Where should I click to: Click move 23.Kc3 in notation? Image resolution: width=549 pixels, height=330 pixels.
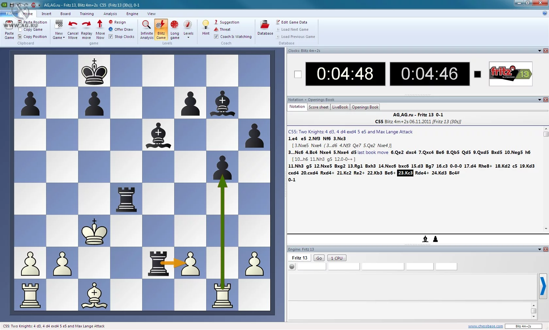click(x=405, y=173)
